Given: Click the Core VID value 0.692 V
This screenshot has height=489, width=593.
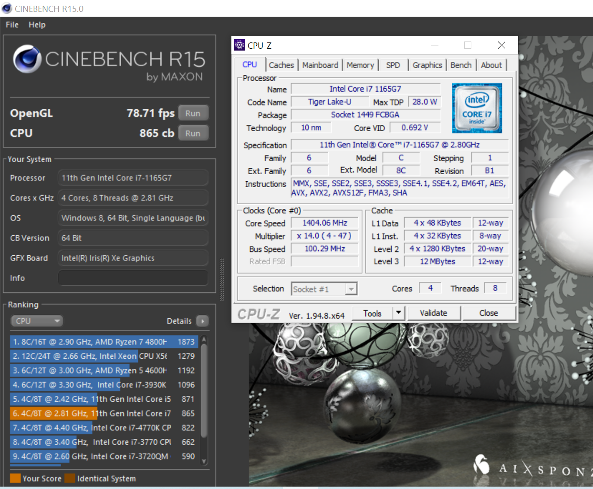Looking at the screenshot, I should 415,127.
